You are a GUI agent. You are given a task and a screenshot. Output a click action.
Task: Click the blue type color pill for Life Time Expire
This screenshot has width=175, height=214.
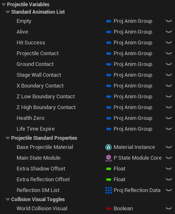coord(109,129)
